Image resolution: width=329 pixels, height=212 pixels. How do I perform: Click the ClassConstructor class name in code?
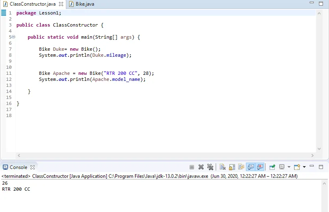(76, 25)
